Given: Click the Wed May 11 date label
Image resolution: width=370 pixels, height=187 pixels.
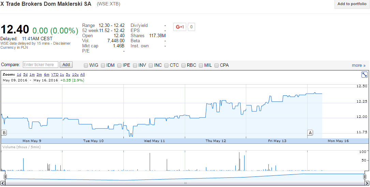Looking at the screenshot, I should (154, 141).
